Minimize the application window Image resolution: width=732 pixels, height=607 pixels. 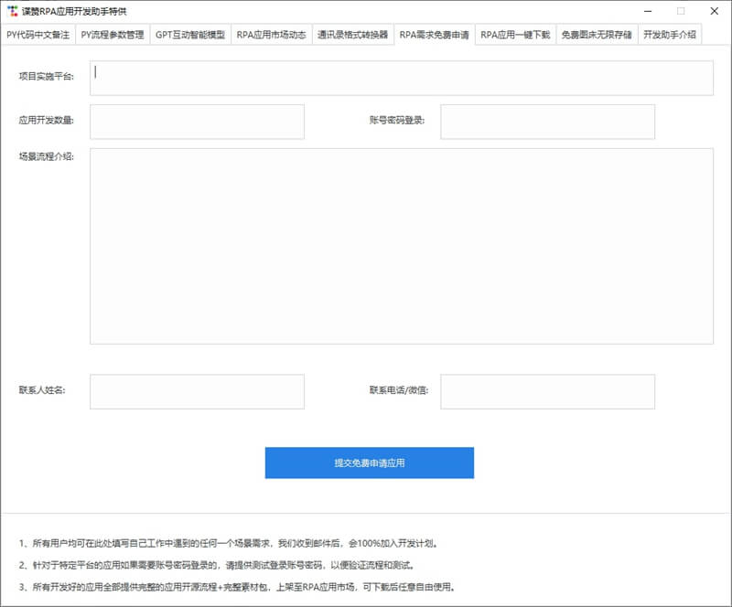[x=648, y=11]
